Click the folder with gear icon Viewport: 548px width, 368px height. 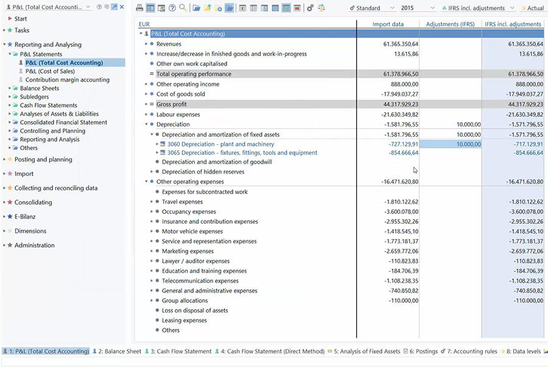[x=218, y=8]
